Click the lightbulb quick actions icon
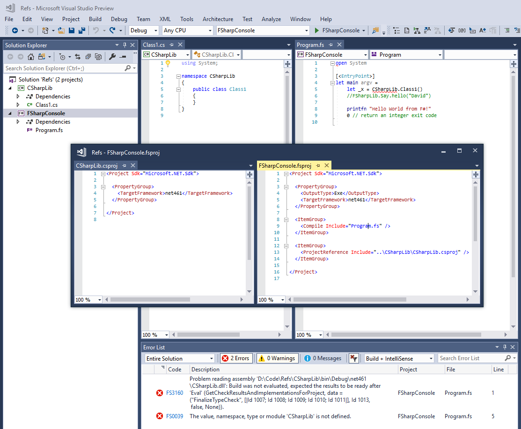 point(168,63)
